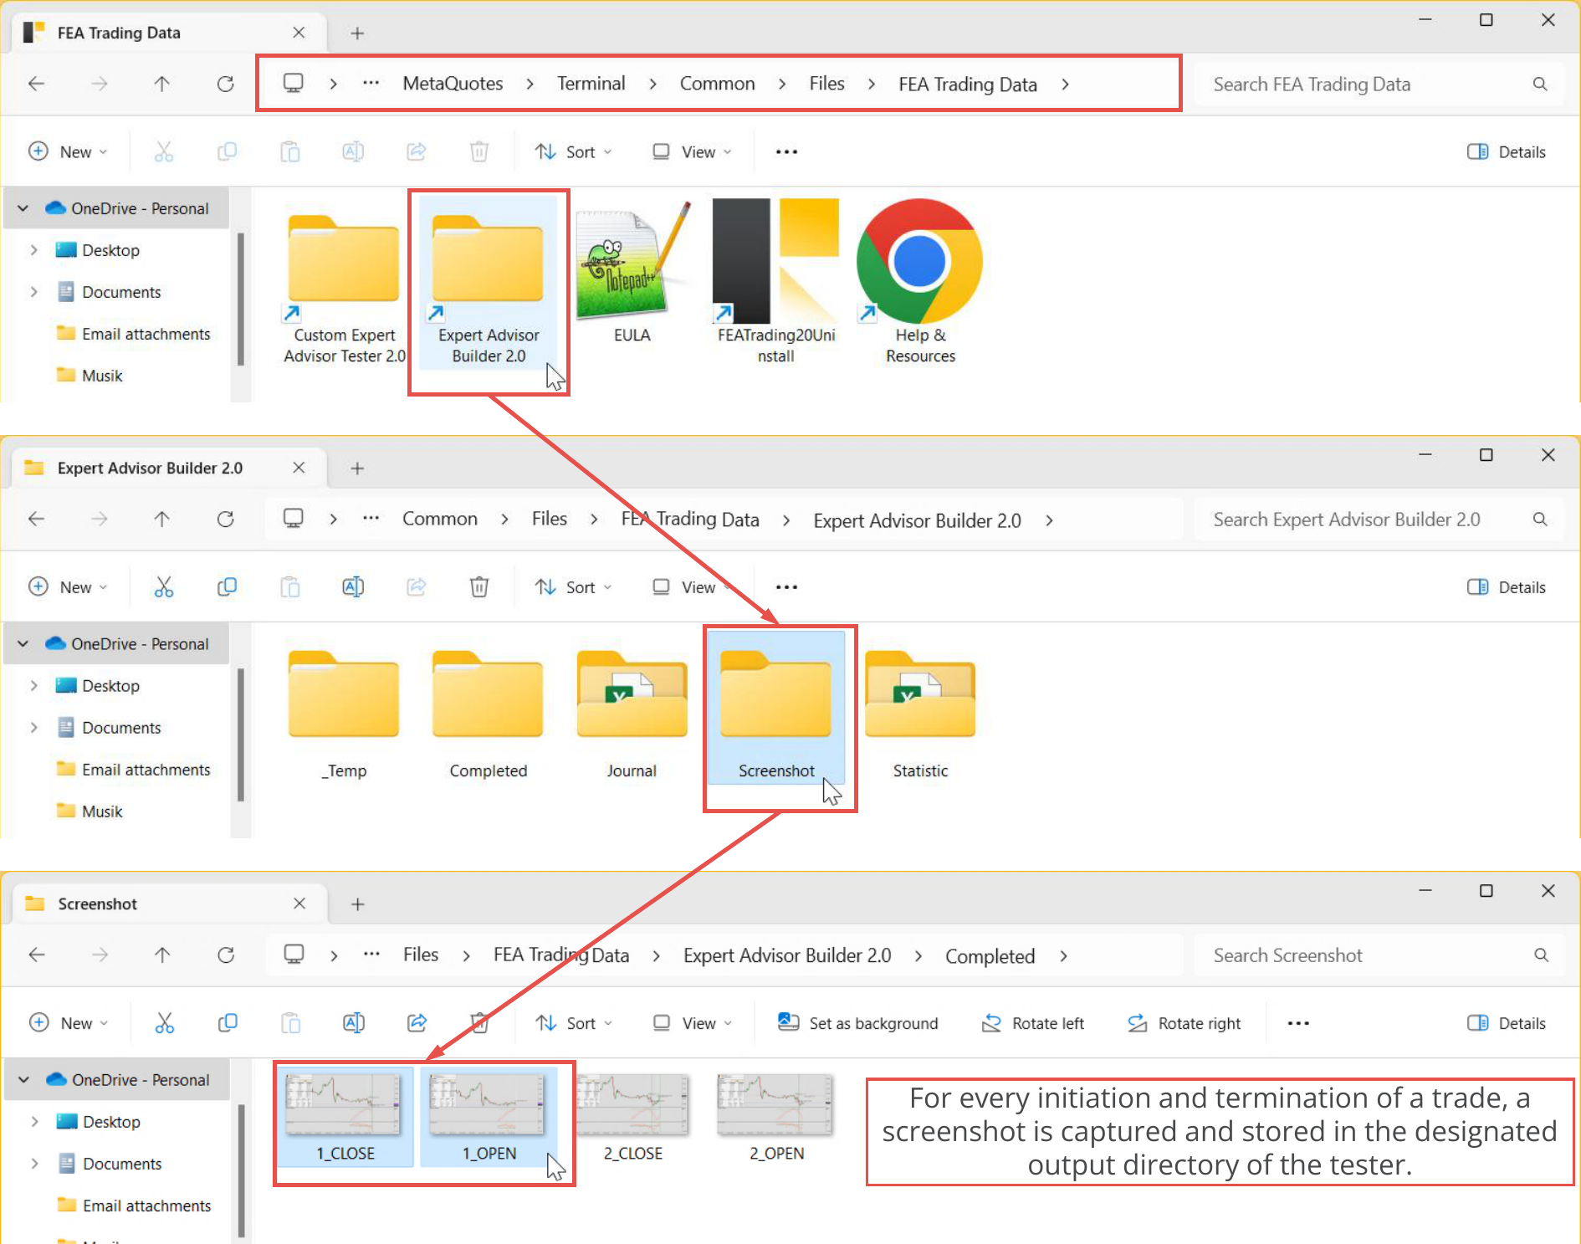This screenshot has height=1244, width=1581.
Task: Refresh the Expert Advisor Builder 2.0 window
Action: coord(226,520)
